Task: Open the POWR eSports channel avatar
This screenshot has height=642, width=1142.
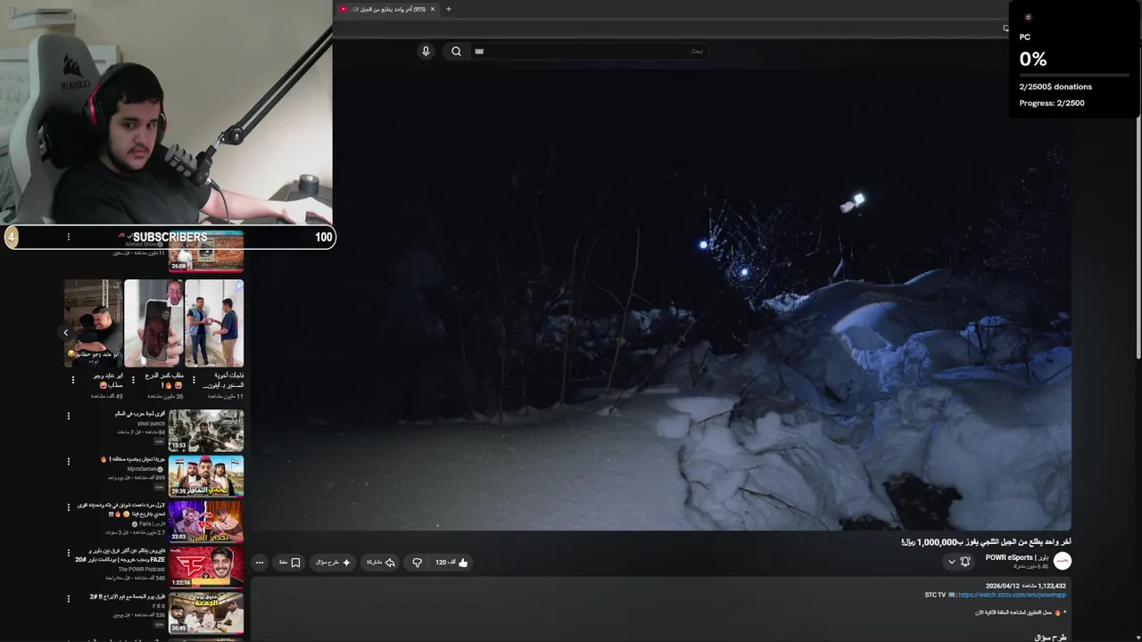Action: 1062,561
